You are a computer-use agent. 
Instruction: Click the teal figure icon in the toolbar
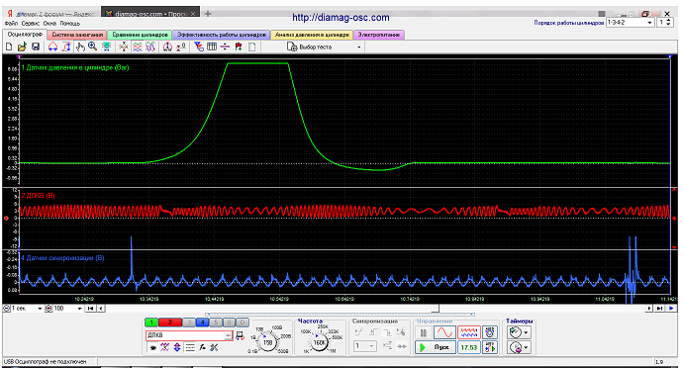pyautogui.click(x=106, y=46)
